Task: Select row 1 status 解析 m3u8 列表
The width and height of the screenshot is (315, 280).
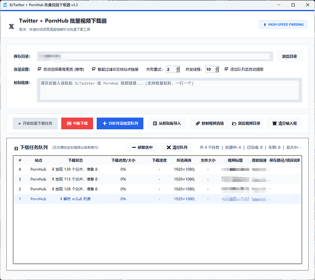Action: tap(76, 199)
